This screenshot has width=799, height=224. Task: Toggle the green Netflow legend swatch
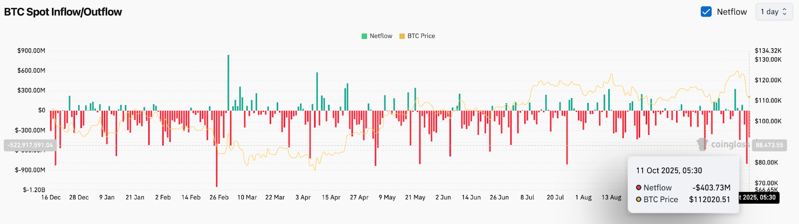[x=364, y=36]
